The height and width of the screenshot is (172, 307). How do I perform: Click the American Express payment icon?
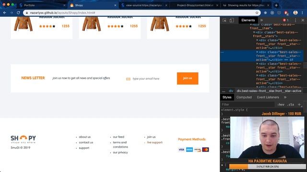pyautogui.click(x=189, y=150)
